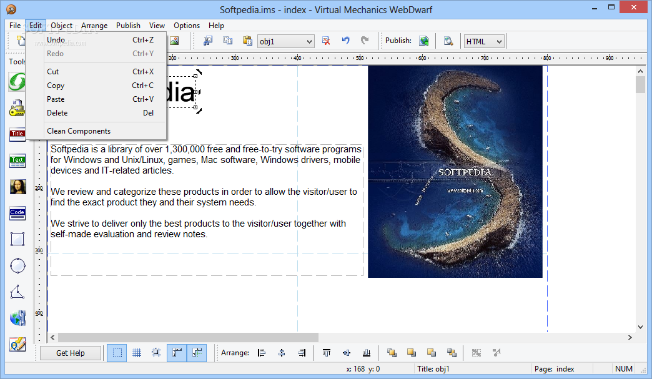Select the Title tool in the Tools panel
The image size is (652, 379).
17,135
